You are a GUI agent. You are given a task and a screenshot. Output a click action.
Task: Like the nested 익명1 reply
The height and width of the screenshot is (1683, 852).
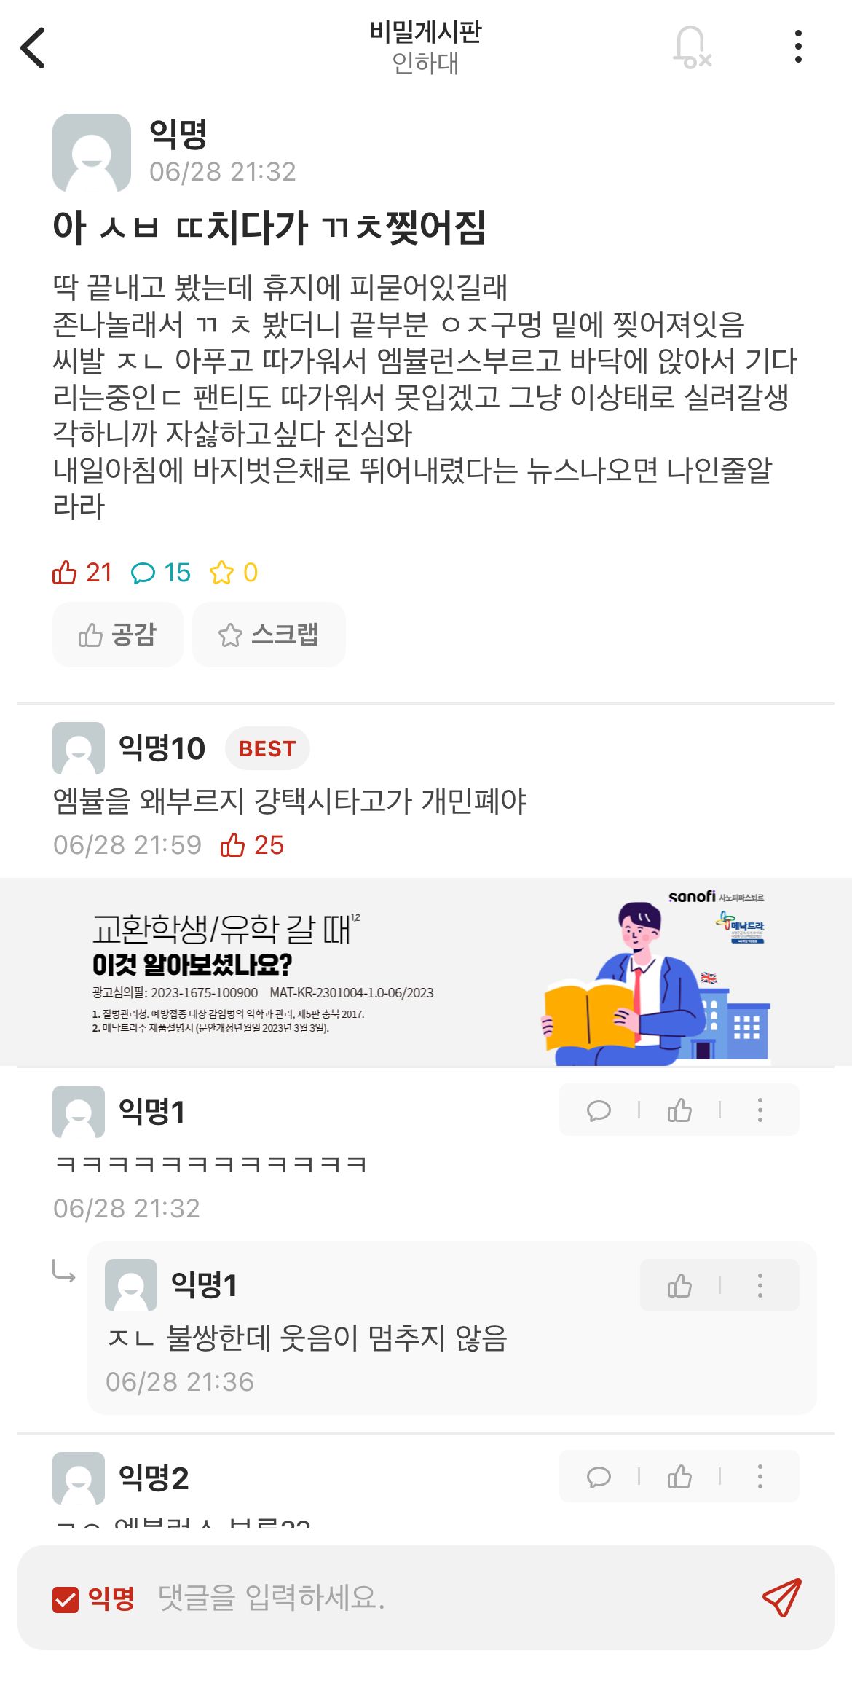(x=679, y=1286)
